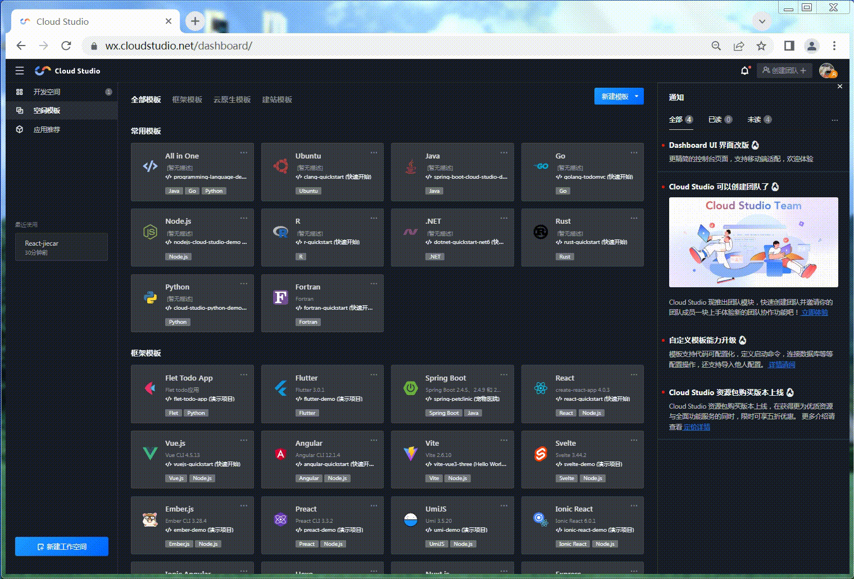Switch to the 框架模板 tab
This screenshot has width=854, height=579.
[187, 99]
